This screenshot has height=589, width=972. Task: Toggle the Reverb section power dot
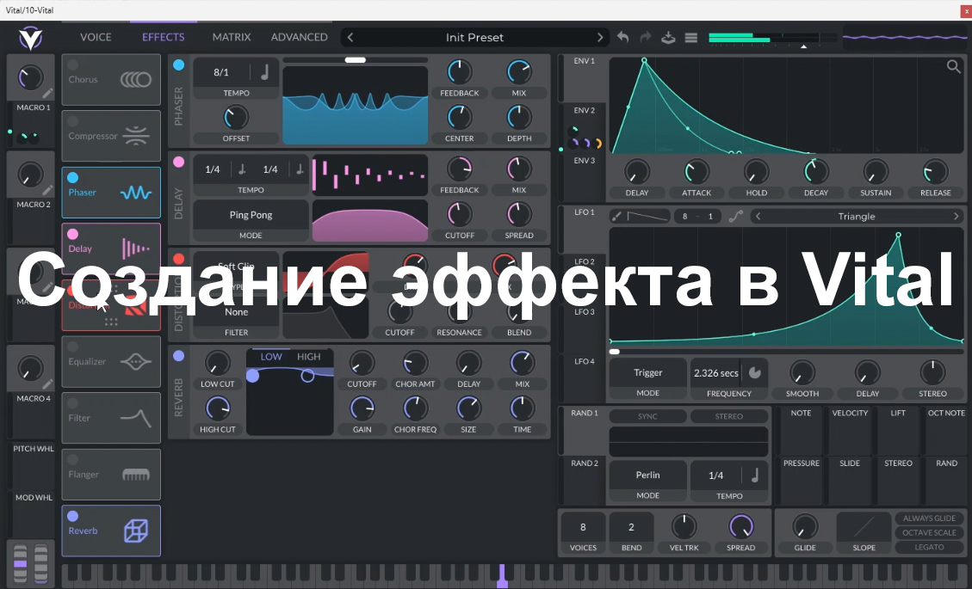point(178,356)
